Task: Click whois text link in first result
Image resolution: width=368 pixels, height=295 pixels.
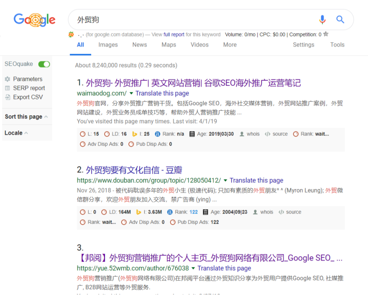Action: point(253,134)
